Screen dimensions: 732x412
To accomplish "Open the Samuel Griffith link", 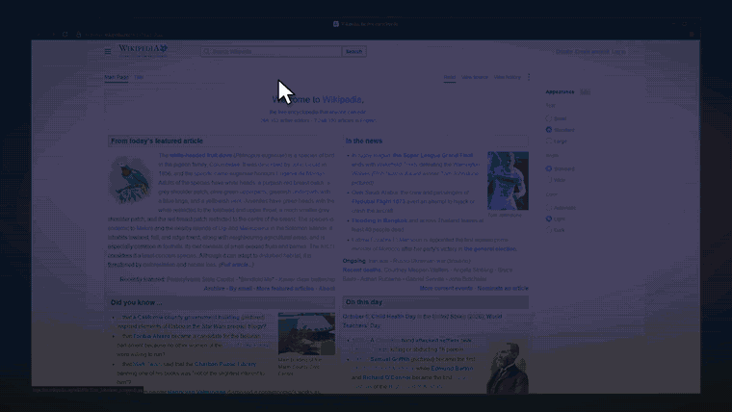I will click(x=390, y=359).
